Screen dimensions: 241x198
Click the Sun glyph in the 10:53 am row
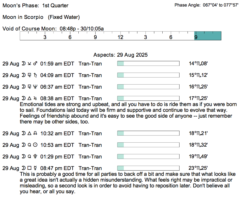click(x=35, y=145)
